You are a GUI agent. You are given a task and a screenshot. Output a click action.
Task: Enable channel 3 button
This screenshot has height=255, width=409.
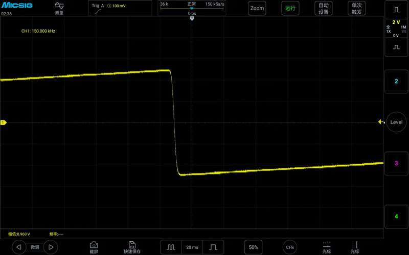(x=396, y=163)
